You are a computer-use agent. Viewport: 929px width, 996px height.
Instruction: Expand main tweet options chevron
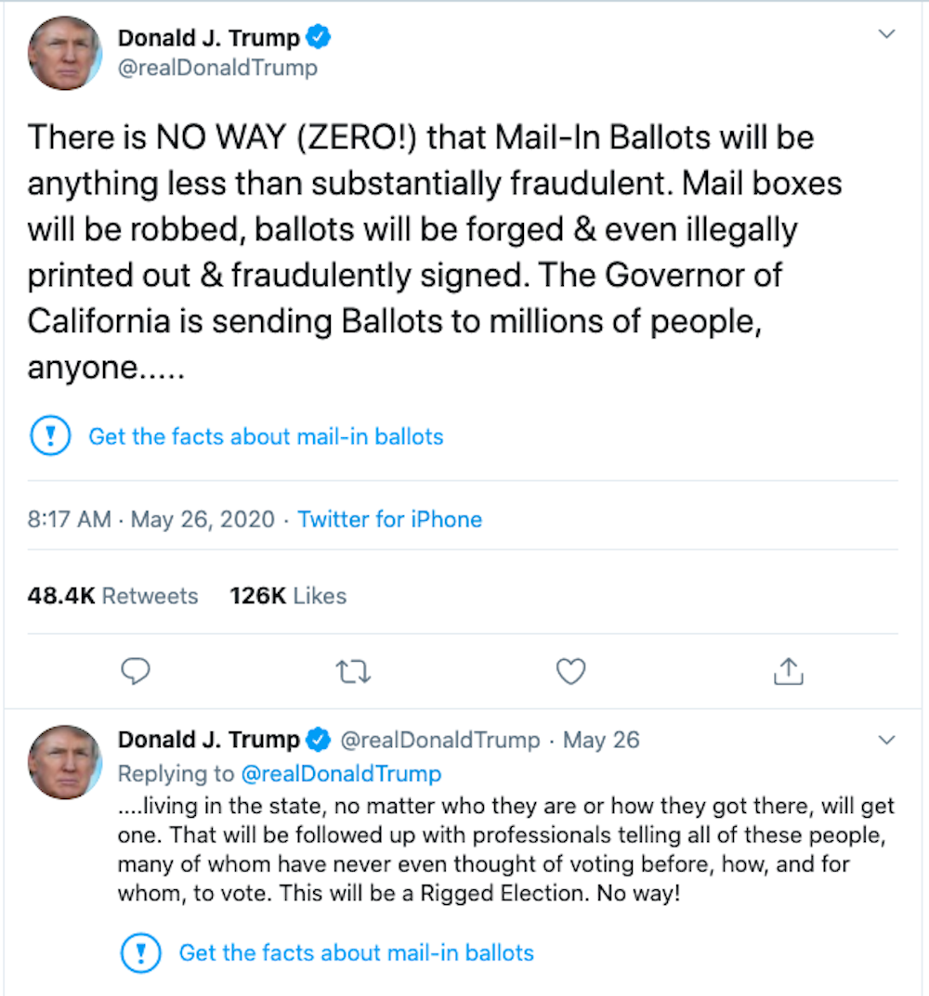887,35
